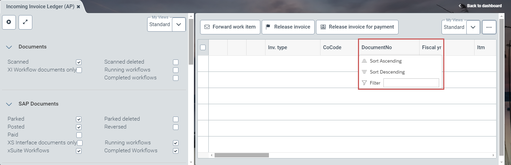Open the three-dots more options button

pos(489,27)
